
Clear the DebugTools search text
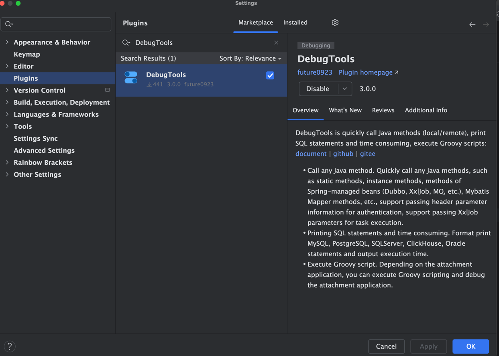tap(276, 42)
